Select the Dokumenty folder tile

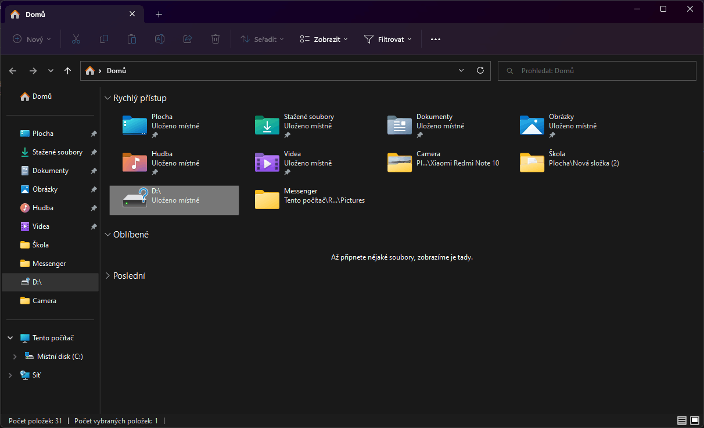click(439, 126)
